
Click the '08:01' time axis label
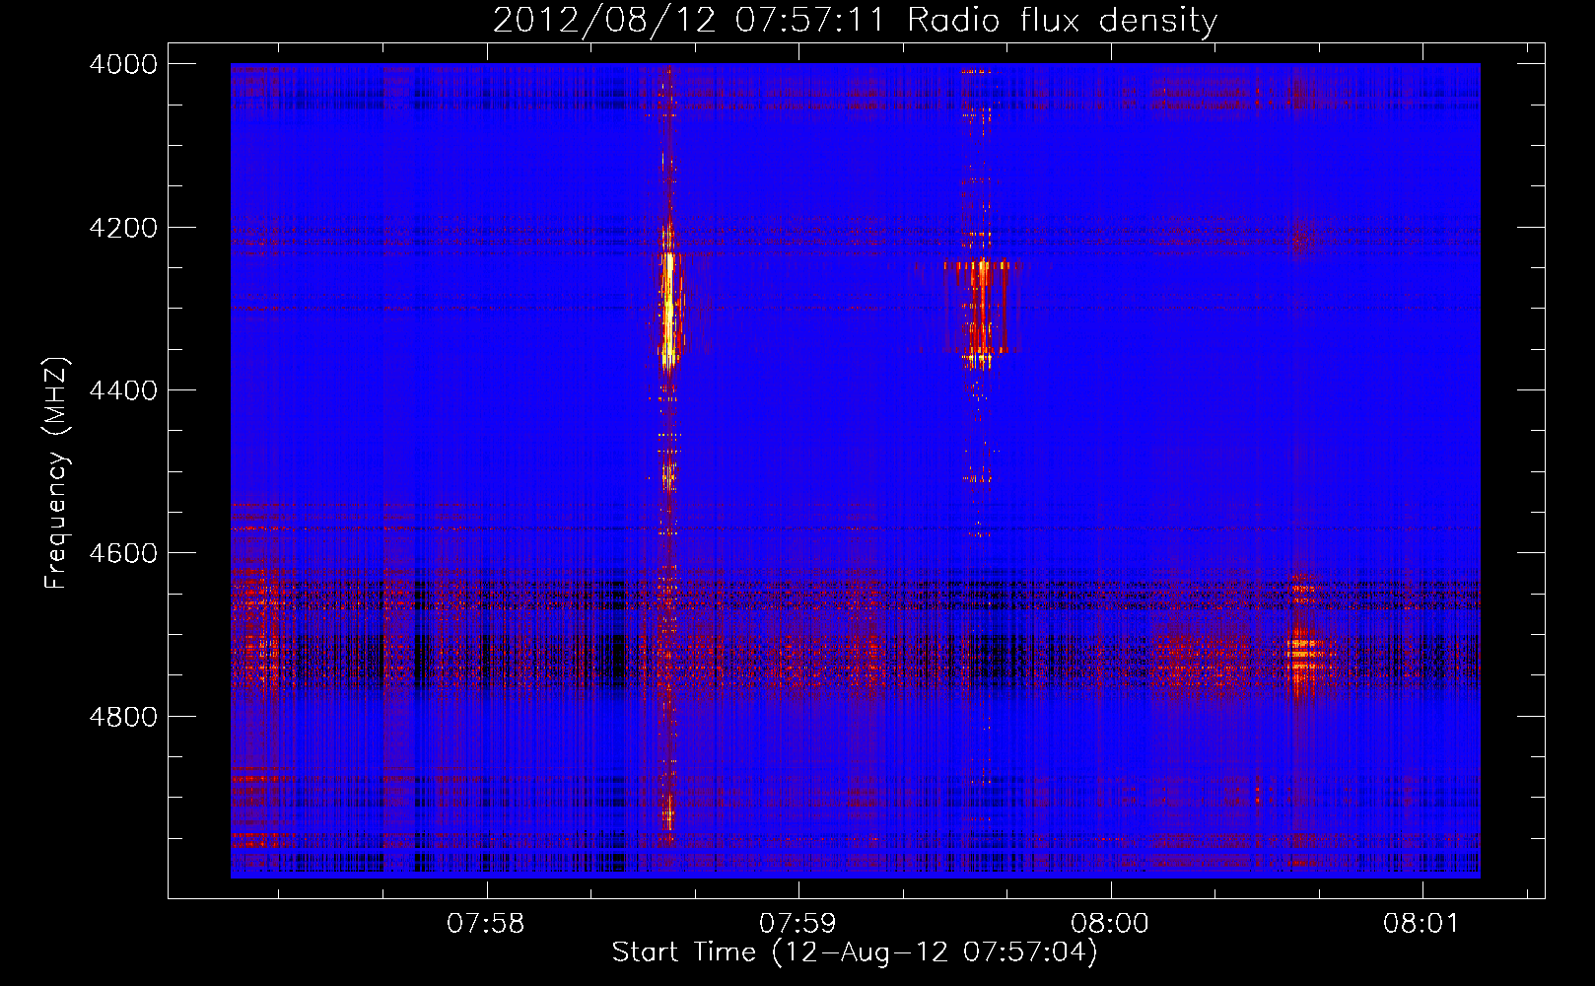1421,923
